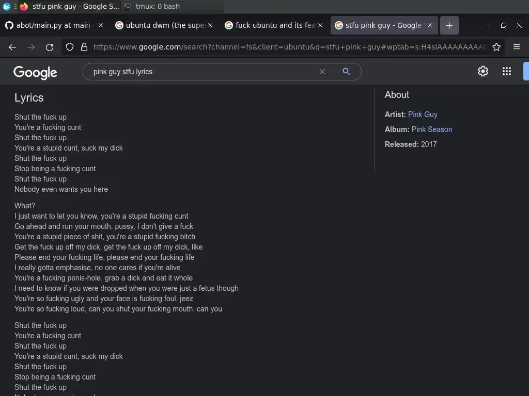Restore down the Firefox window
529x396 pixels.
tap(503, 25)
